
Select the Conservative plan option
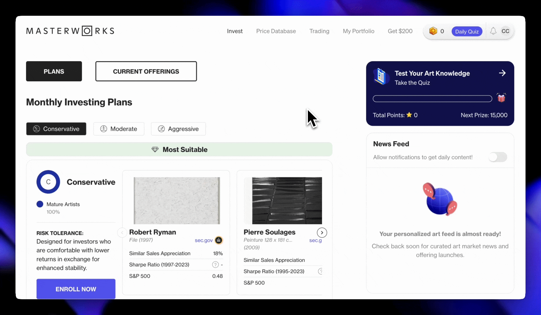click(56, 129)
